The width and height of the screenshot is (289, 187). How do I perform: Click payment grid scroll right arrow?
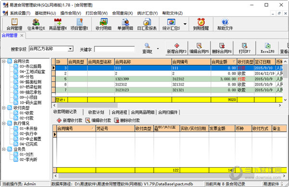pyautogui.click(x=284, y=175)
